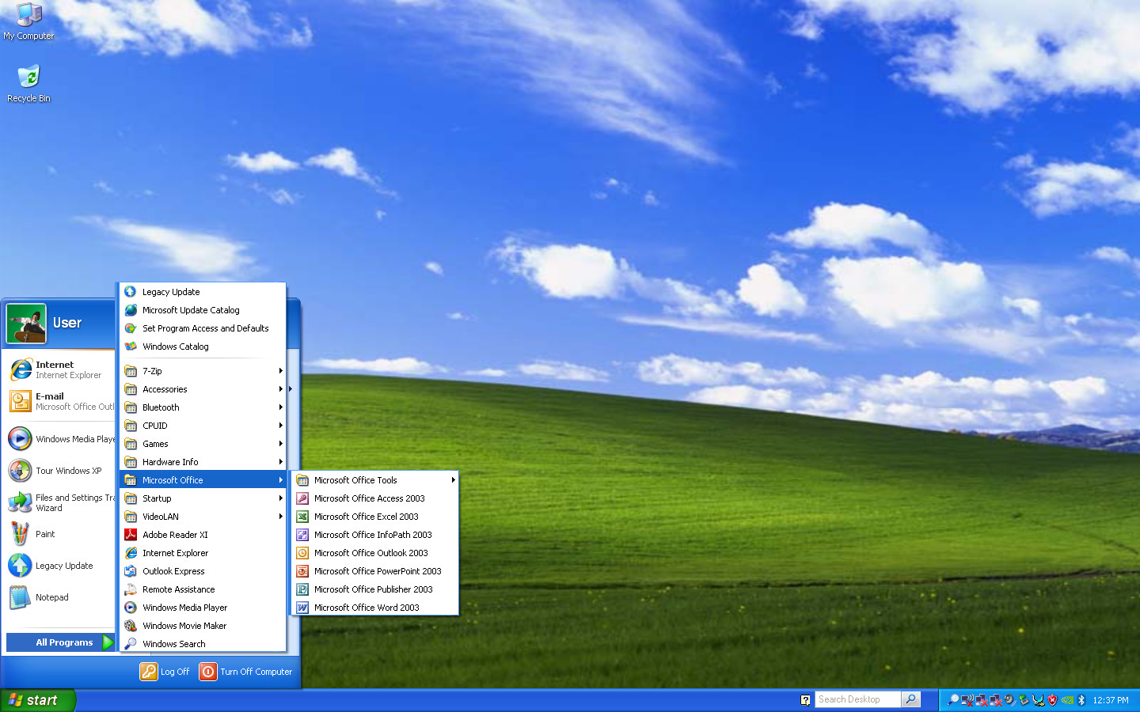Open Legacy Update in pinned list
The height and width of the screenshot is (712, 1140).
click(x=60, y=566)
